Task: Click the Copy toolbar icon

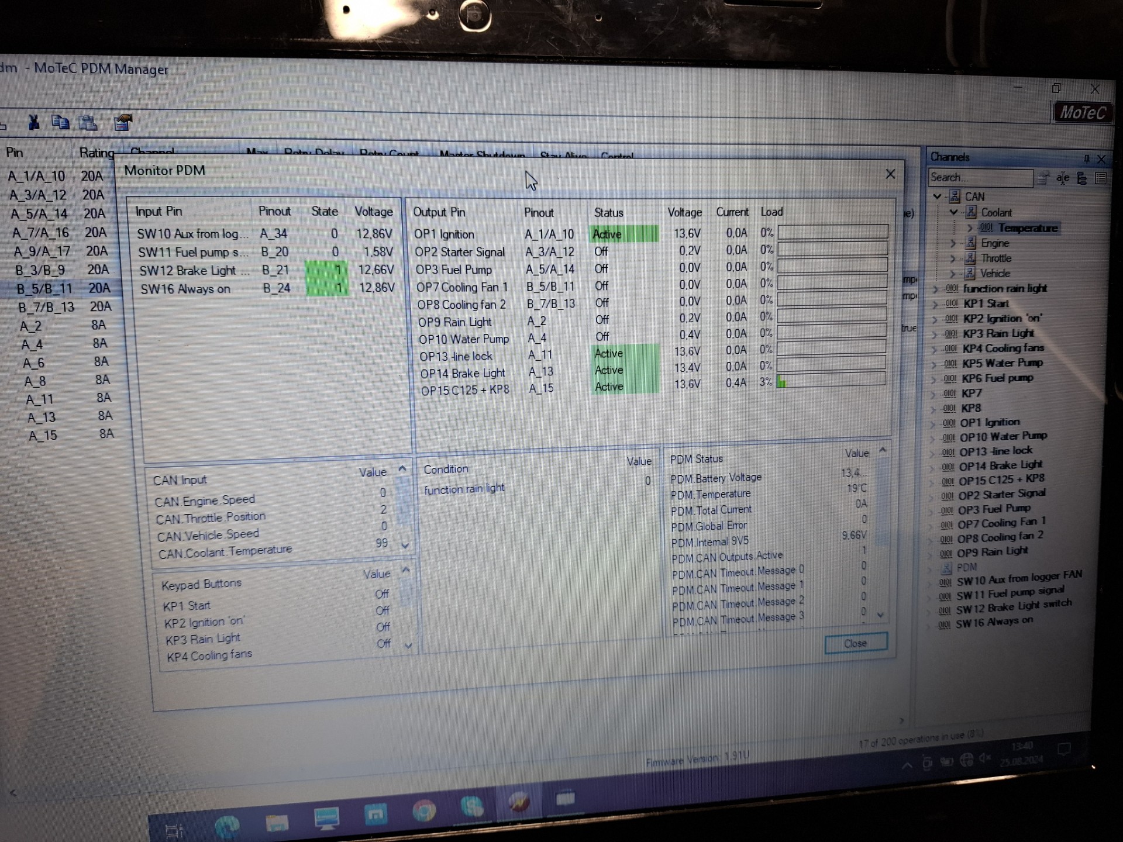Action: (60, 122)
